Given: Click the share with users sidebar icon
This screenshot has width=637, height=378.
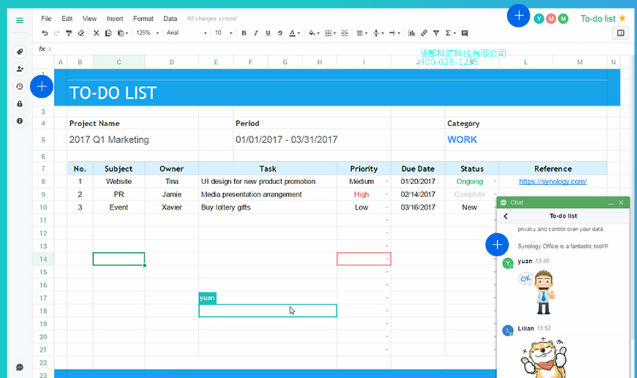Looking at the screenshot, I should [20, 69].
